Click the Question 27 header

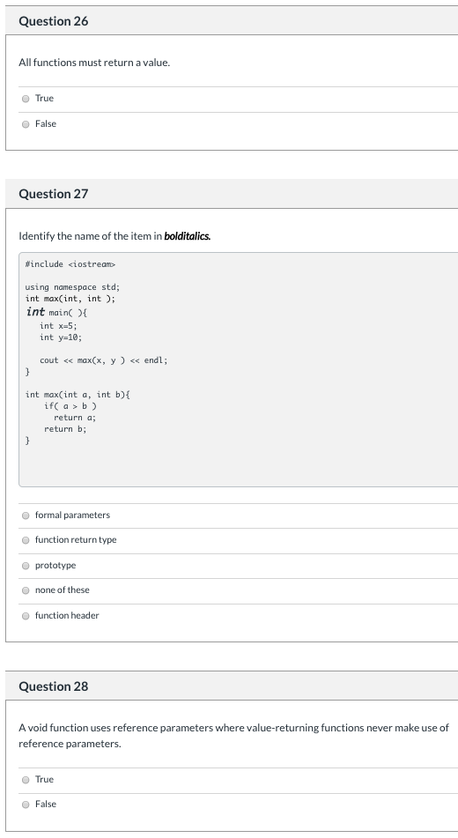point(54,194)
